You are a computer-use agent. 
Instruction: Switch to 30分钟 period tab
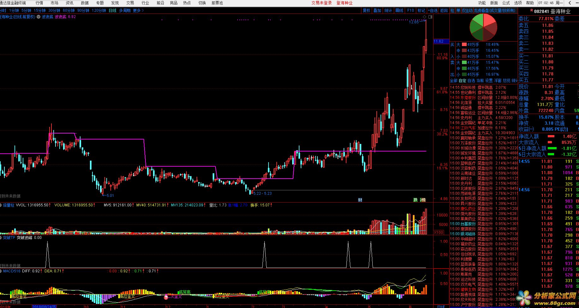tap(54, 10)
